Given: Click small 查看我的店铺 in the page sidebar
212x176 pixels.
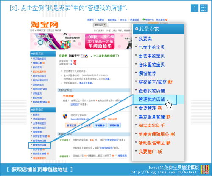Looking at the screenshot, I should click(39, 141).
